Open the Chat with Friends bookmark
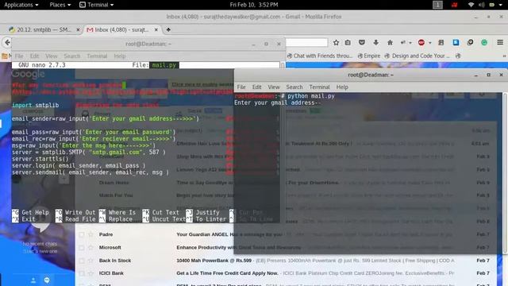This screenshot has height=286, width=508. pyautogui.click(x=320, y=56)
